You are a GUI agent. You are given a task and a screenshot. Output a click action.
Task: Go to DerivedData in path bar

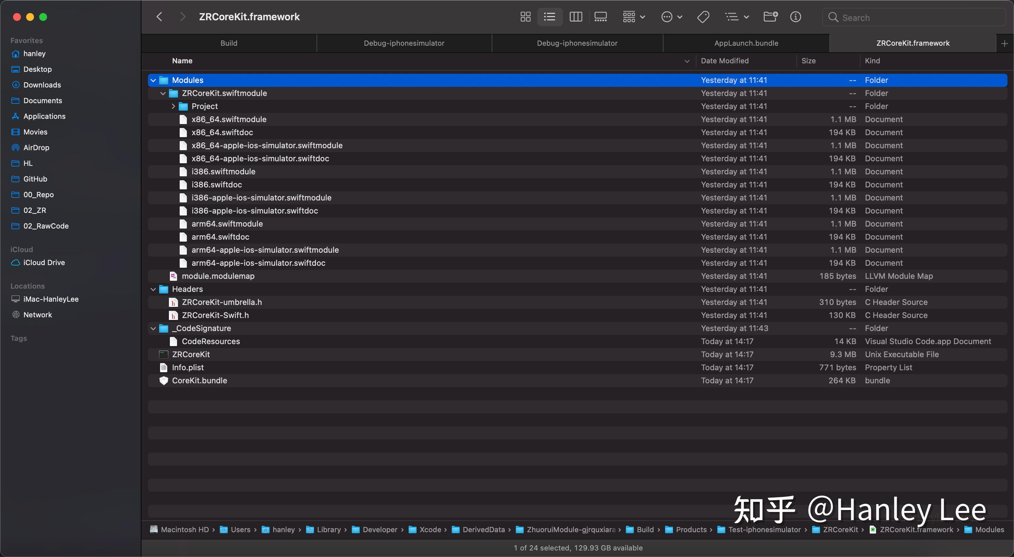coord(483,530)
